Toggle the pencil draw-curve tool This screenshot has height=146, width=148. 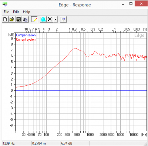coord(34,19)
